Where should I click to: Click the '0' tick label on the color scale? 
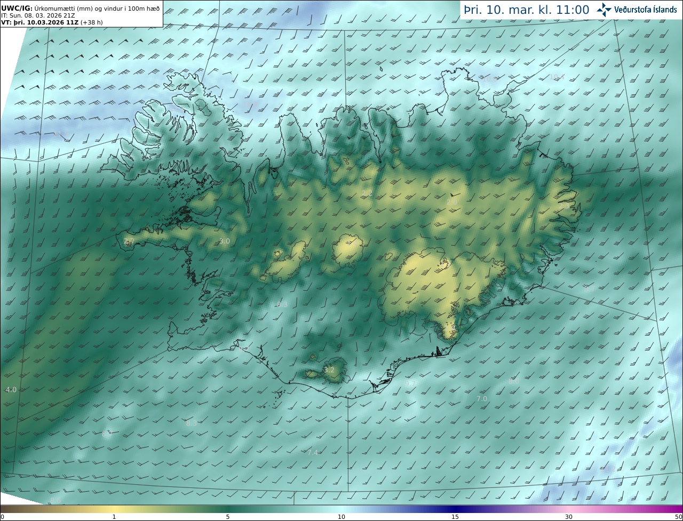click(2, 517)
